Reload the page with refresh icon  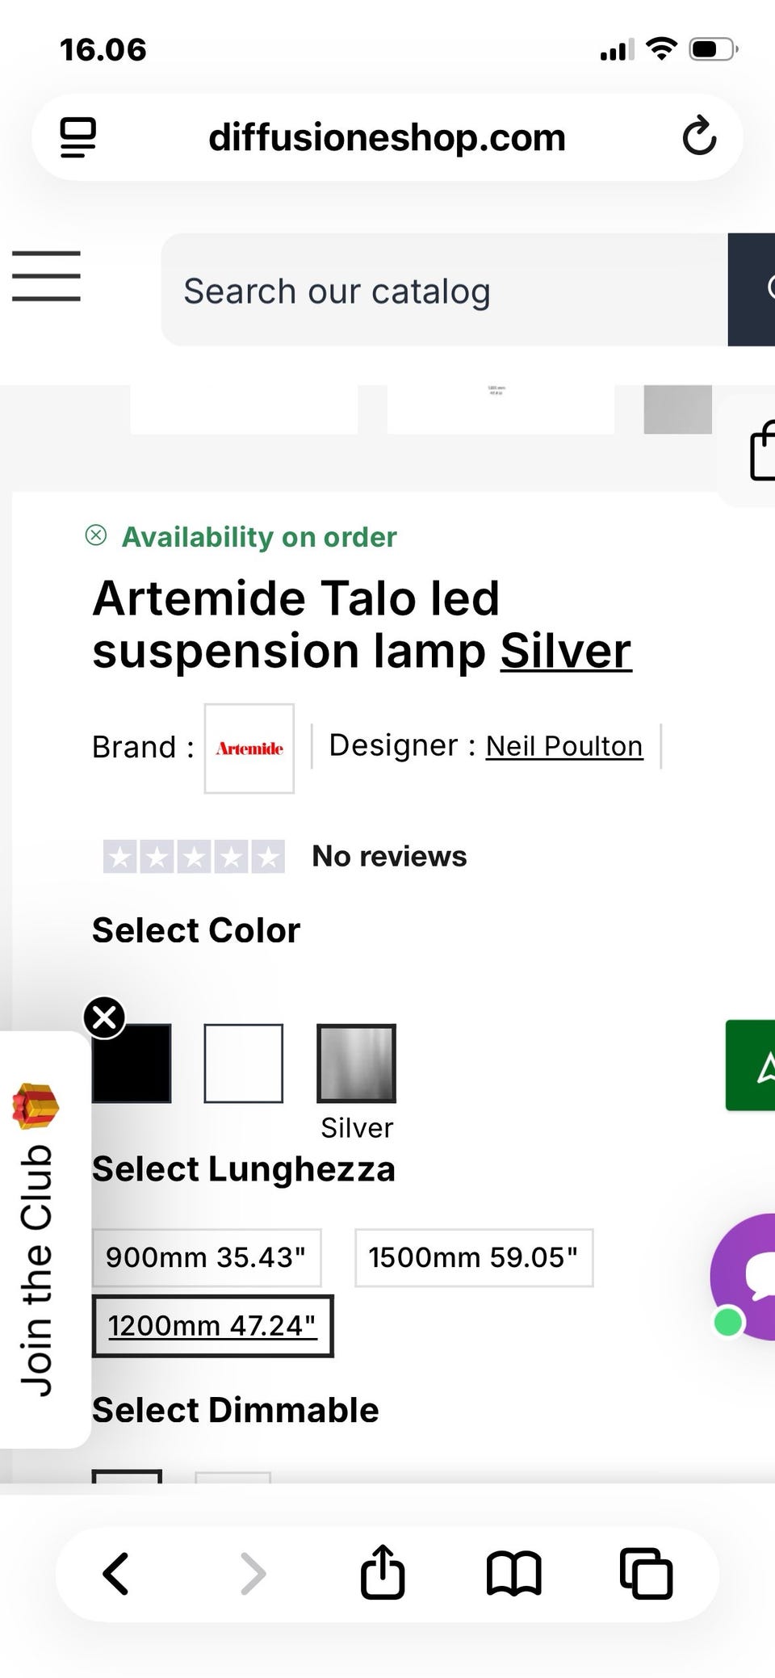coord(698,136)
